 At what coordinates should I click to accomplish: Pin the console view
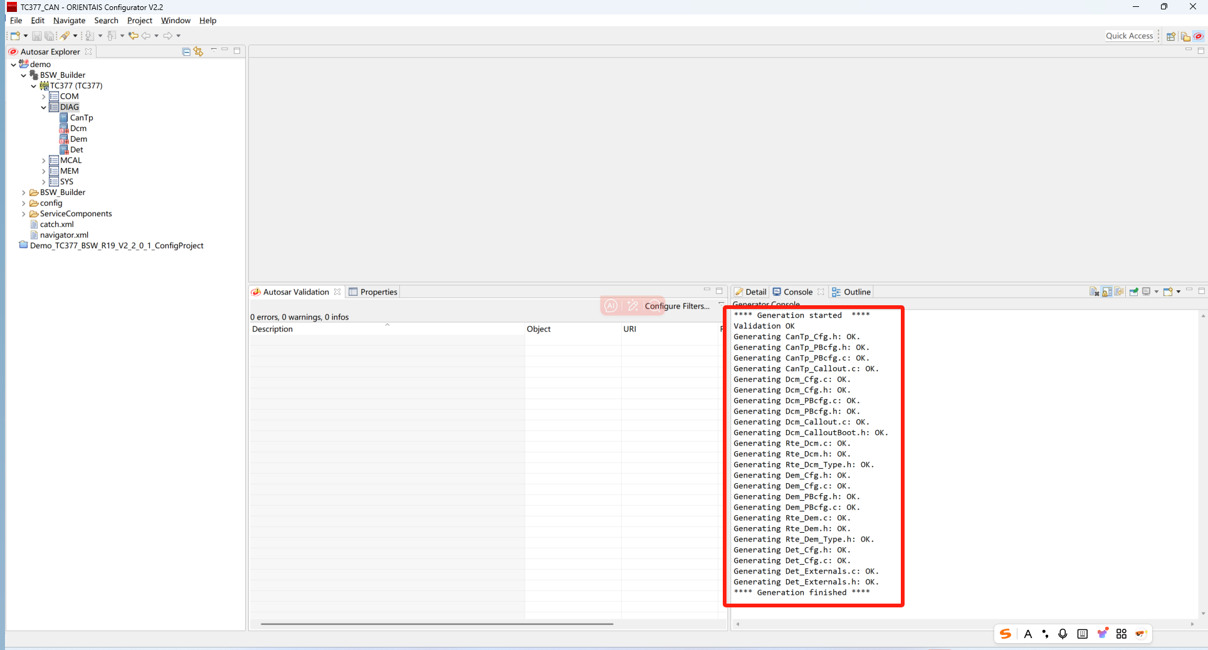(x=1133, y=292)
